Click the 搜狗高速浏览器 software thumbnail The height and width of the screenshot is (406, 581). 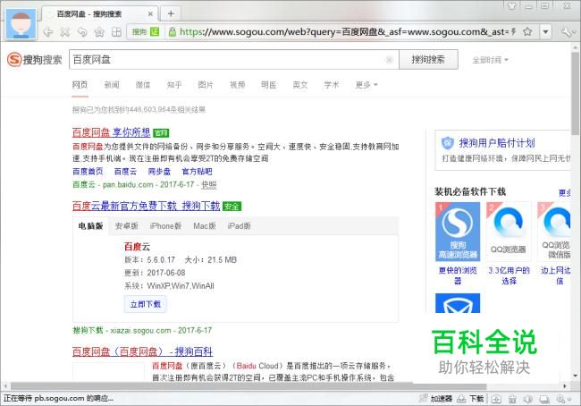click(x=458, y=232)
